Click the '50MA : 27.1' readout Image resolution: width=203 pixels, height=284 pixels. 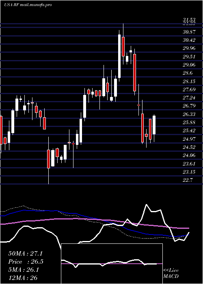[x=25, y=254]
